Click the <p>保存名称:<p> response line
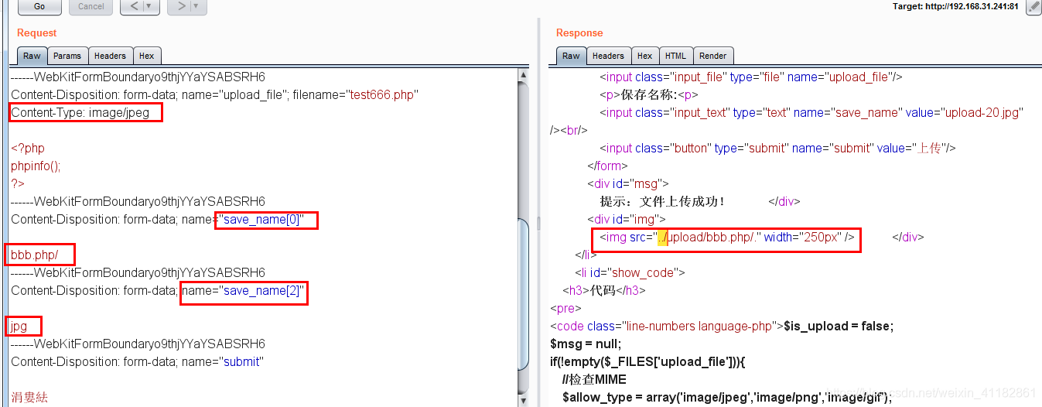This screenshot has width=1042, height=407. [649, 95]
